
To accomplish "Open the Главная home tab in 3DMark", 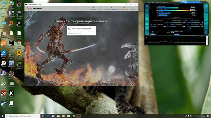I will pos(93,9).
